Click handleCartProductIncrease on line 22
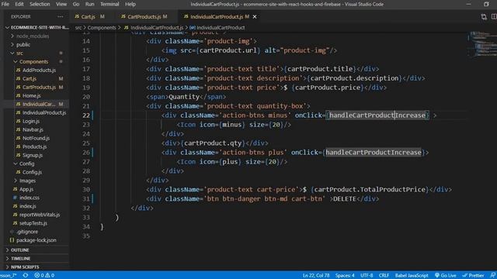The height and width of the screenshot is (279, 497). pos(377,115)
